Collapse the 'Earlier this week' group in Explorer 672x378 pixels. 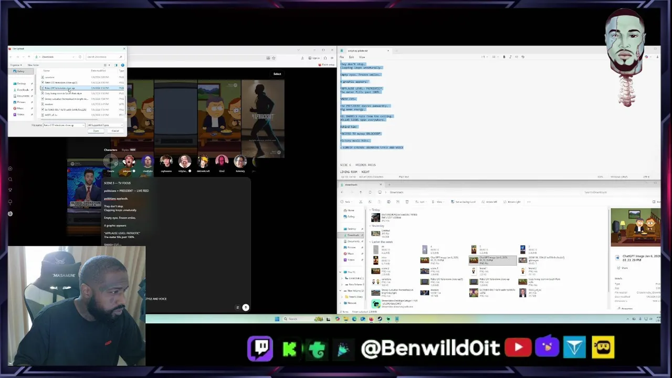coord(370,241)
